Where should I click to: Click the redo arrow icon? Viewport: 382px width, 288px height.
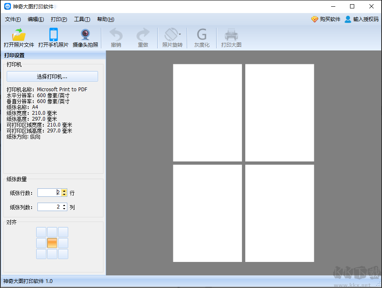click(x=143, y=34)
